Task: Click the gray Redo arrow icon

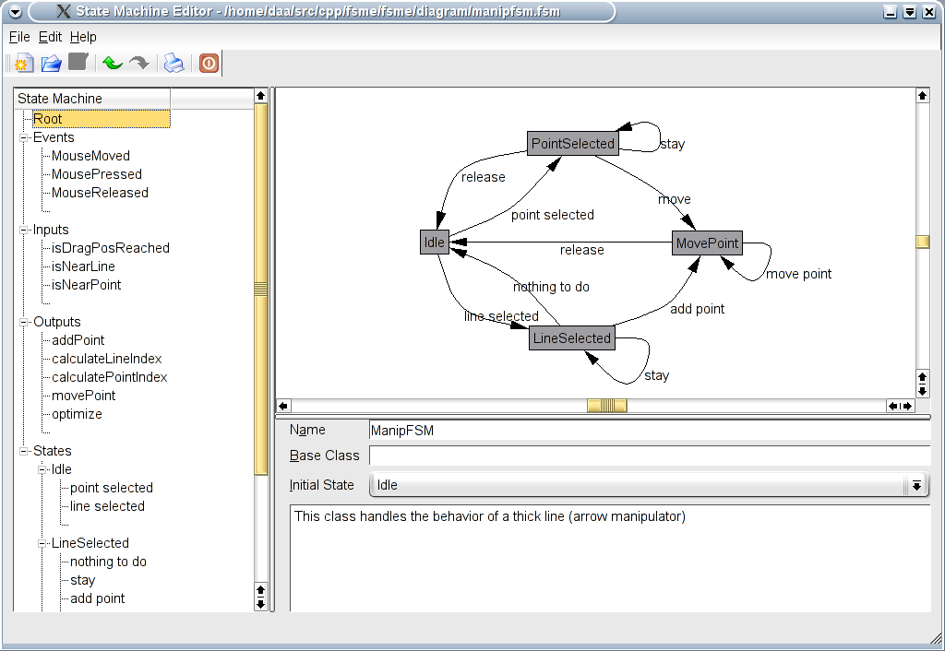Action: 138,64
